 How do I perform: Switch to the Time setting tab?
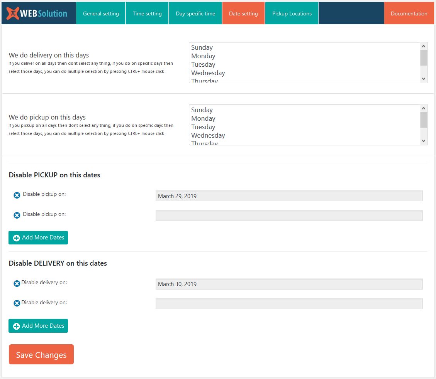pyautogui.click(x=147, y=13)
